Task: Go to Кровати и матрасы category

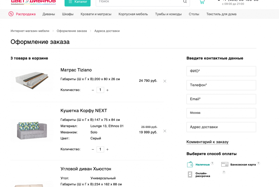Action: 96,14
